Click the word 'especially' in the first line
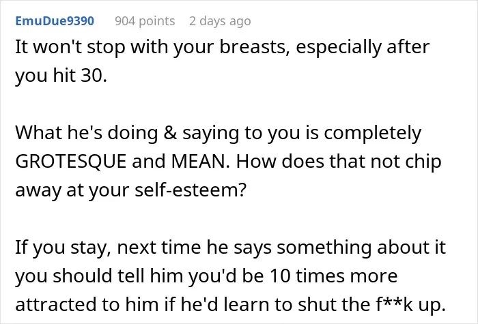478x324 pixels. point(339,48)
